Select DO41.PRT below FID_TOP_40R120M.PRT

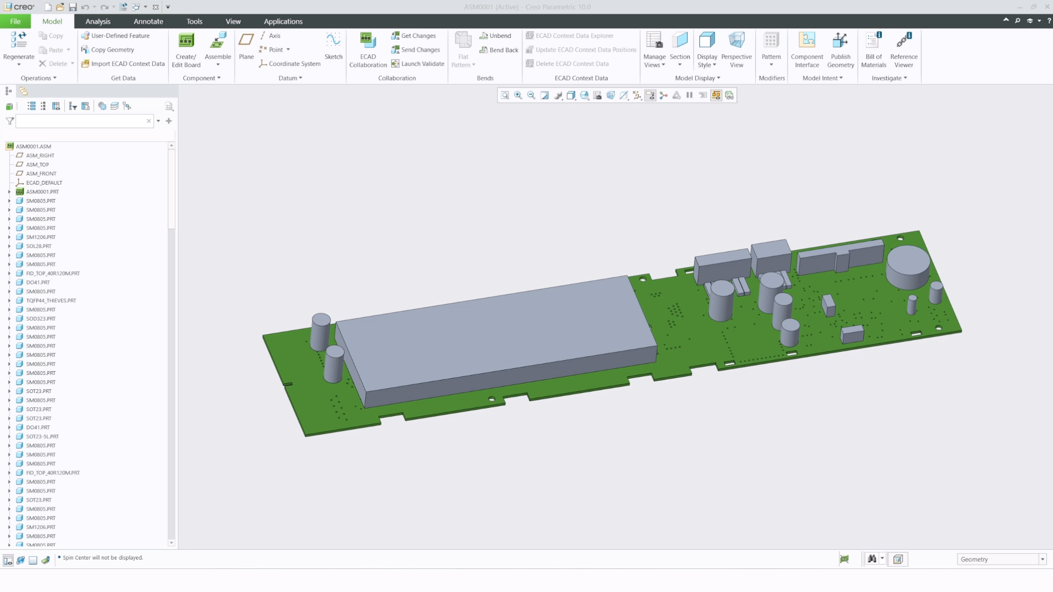click(x=38, y=283)
